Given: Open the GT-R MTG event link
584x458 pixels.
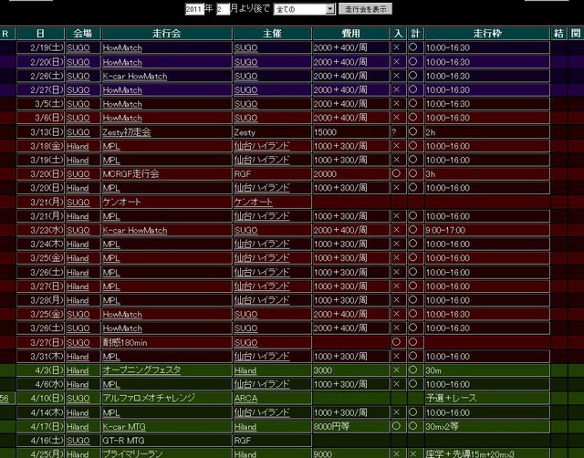Looking at the screenshot, I should 123,440.
